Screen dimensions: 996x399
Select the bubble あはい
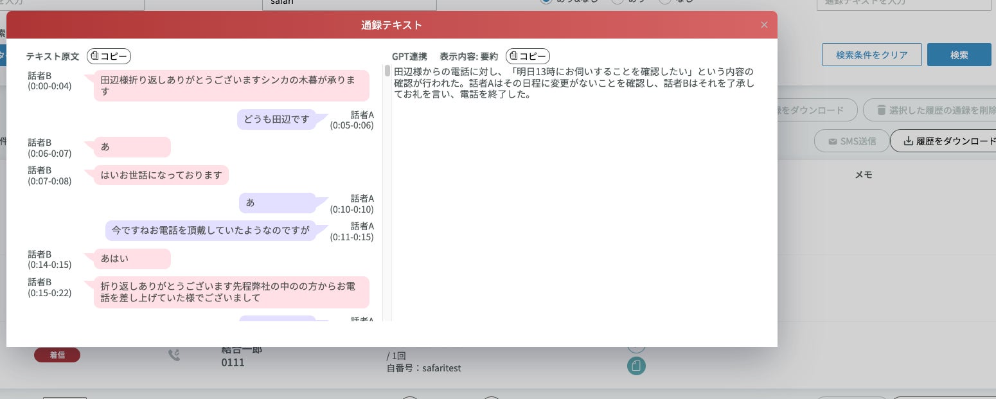point(132,259)
